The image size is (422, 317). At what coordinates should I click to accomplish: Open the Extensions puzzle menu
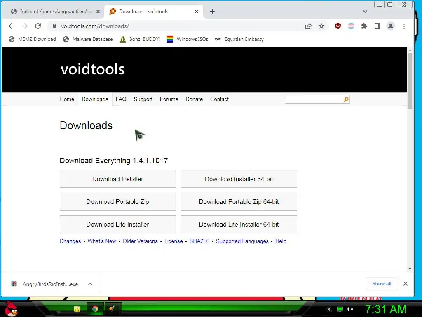pyautogui.click(x=364, y=26)
